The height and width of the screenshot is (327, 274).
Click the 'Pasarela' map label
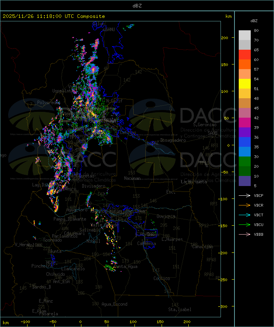[x=48, y=314]
